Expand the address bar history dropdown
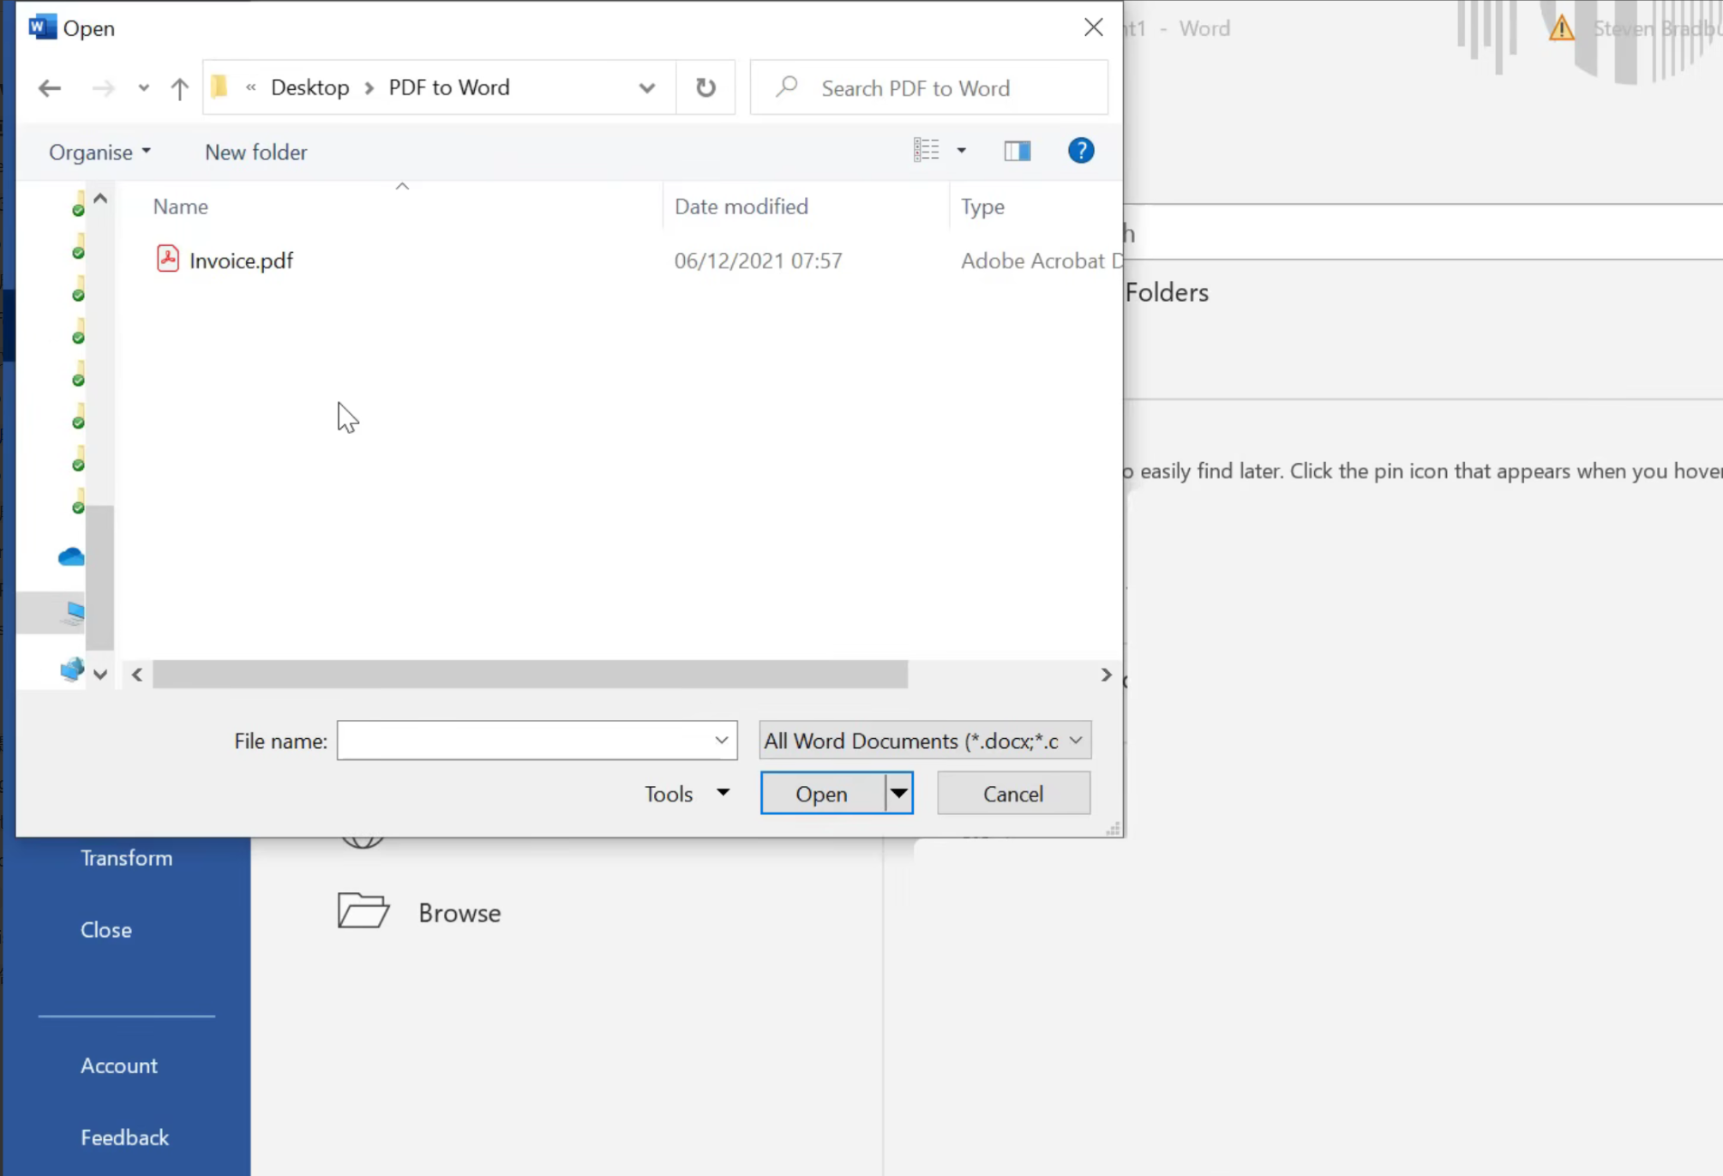This screenshot has height=1176, width=1723. [x=647, y=87]
